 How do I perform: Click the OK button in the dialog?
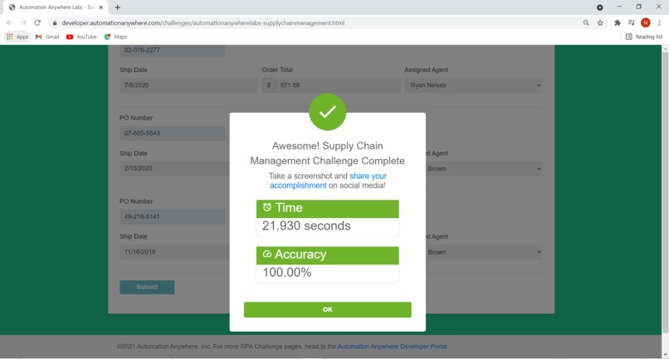coord(327,309)
